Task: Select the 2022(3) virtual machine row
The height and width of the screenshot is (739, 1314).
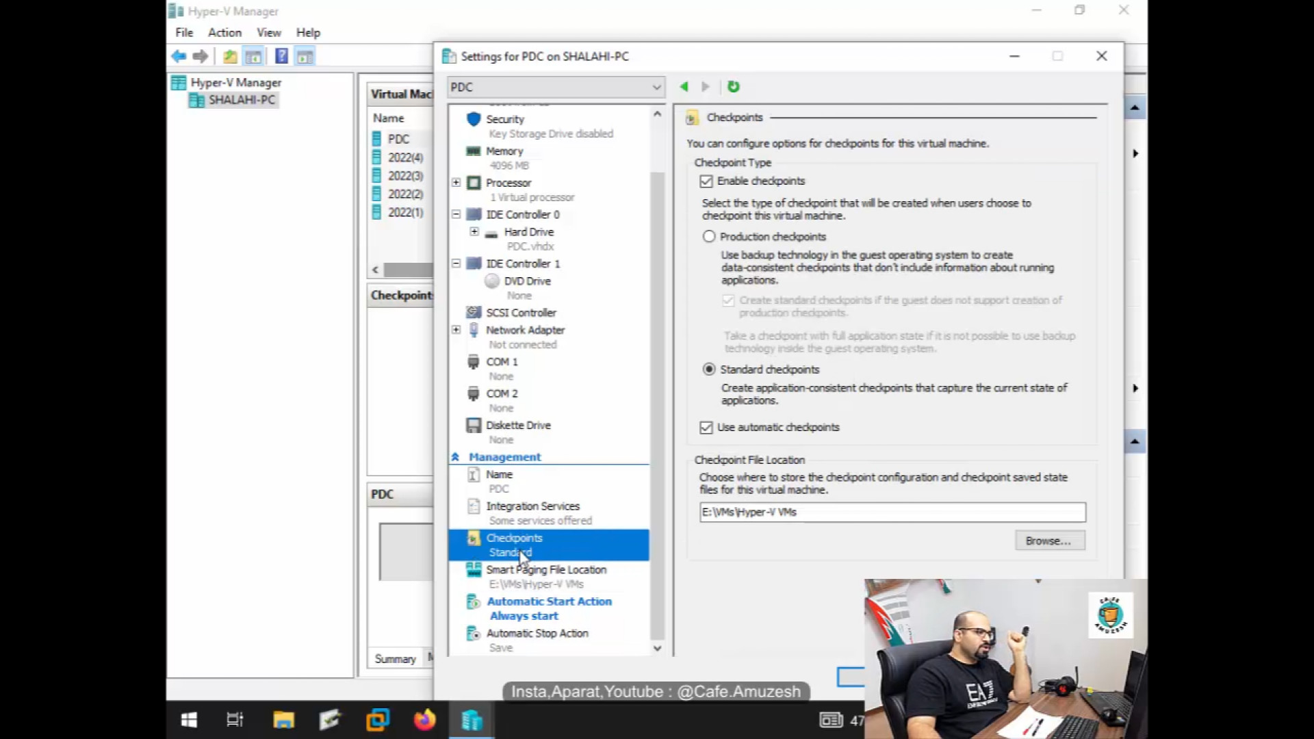Action: [402, 176]
